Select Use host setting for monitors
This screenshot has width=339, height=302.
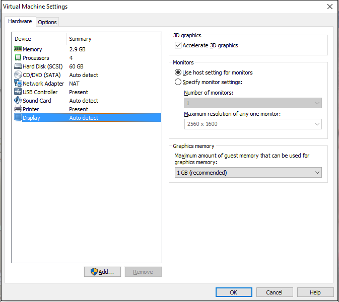178,72
